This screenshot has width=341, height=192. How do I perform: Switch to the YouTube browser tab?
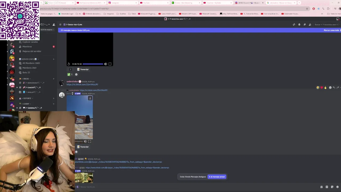tap(154, 3)
